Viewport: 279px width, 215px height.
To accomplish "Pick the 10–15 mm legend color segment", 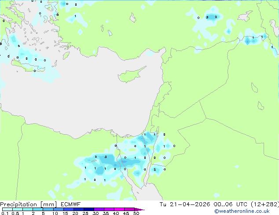I will pos(58,209).
